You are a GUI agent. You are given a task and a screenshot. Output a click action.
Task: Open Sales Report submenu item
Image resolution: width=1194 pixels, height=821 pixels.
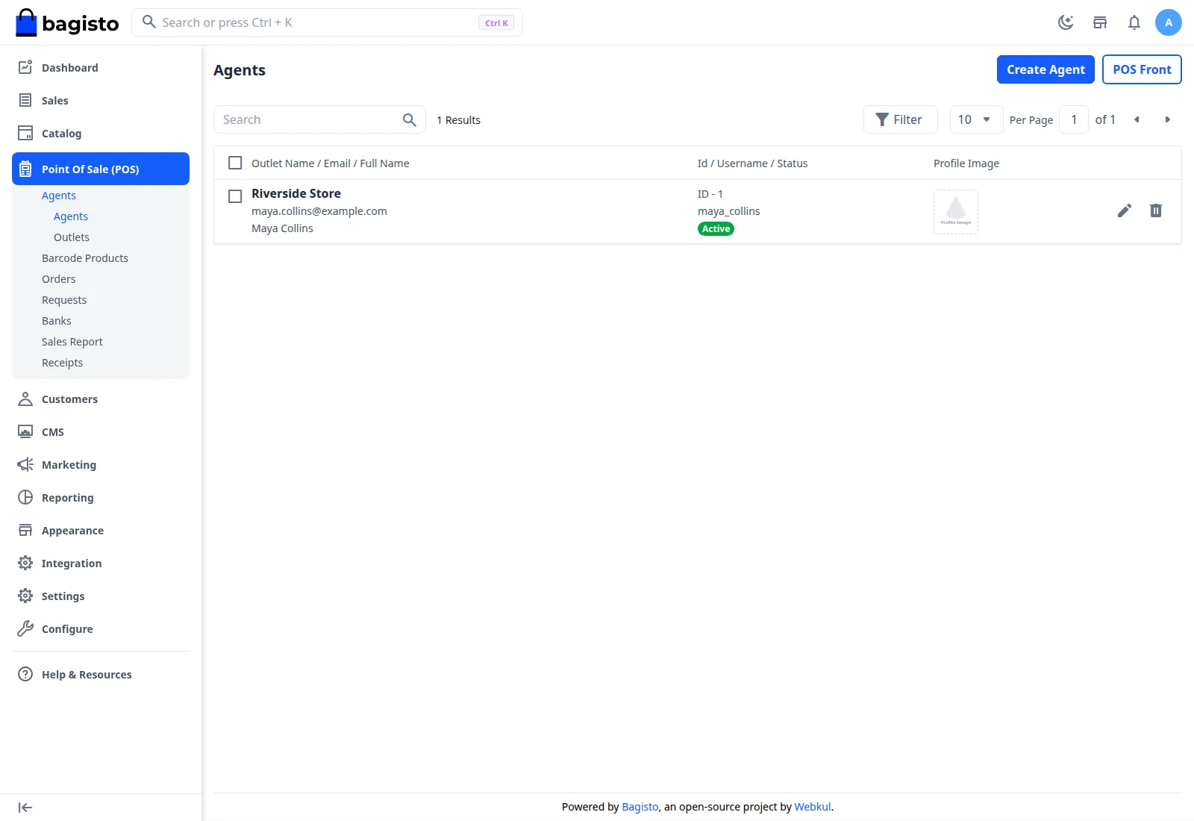(x=72, y=342)
